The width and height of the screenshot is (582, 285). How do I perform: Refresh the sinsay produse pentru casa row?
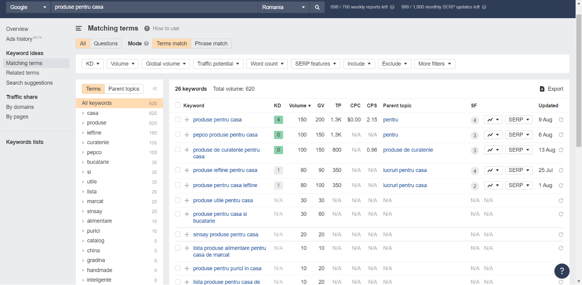tap(561, 235)
